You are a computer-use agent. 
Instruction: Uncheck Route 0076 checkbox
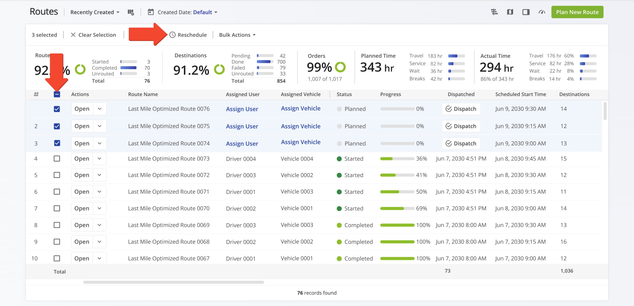pyautogui.click(x=57, y=109)
